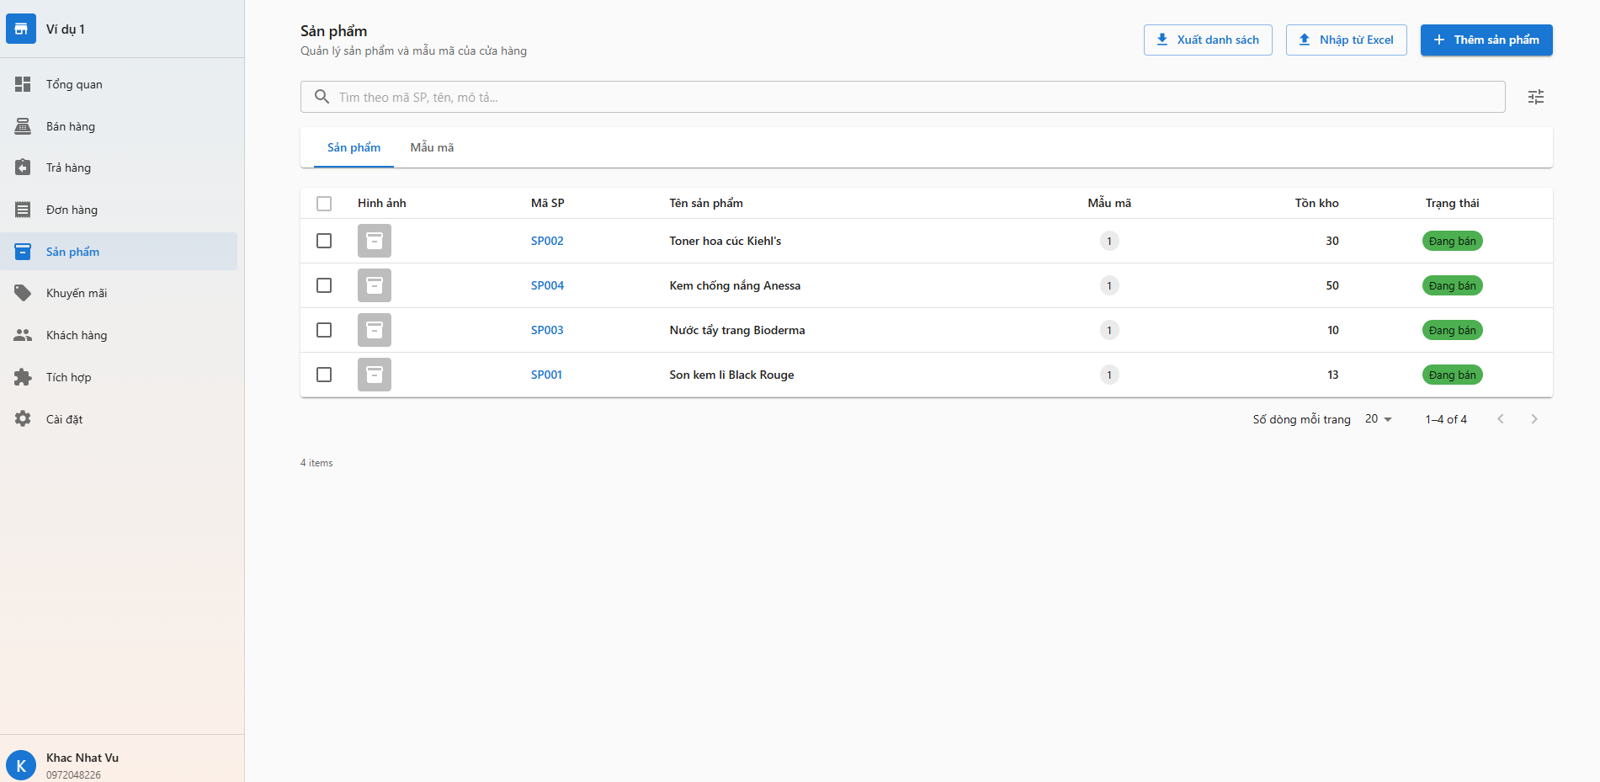
Task: Click the Thêm sản phẩm button
Action: coord(1486,40)
